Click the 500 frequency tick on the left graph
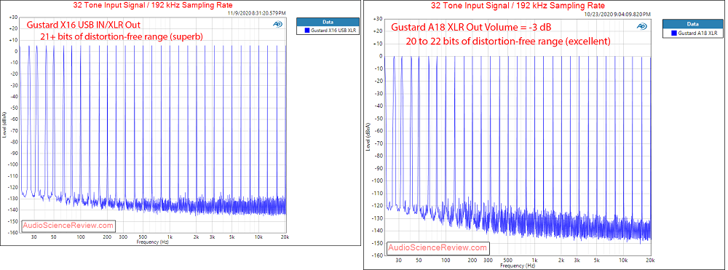The width and height of the screenshot is (728, 270). [143, 237]
